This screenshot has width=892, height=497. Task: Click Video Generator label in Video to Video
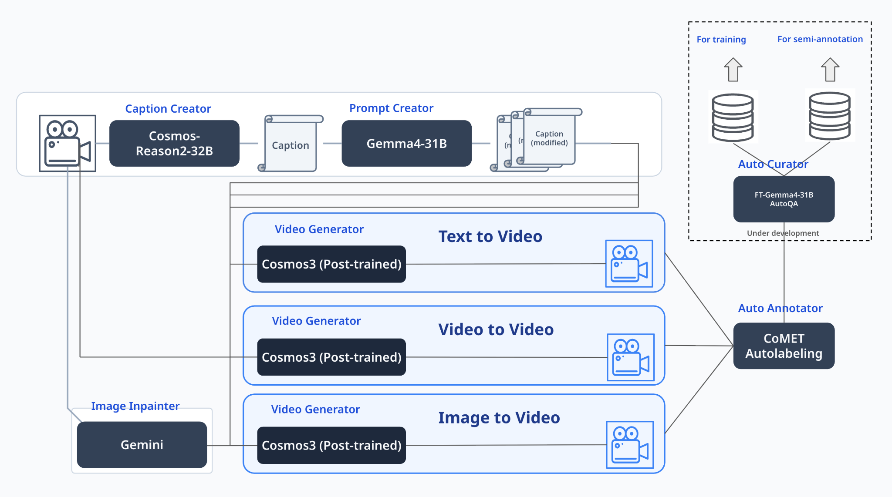pos(316,321)
